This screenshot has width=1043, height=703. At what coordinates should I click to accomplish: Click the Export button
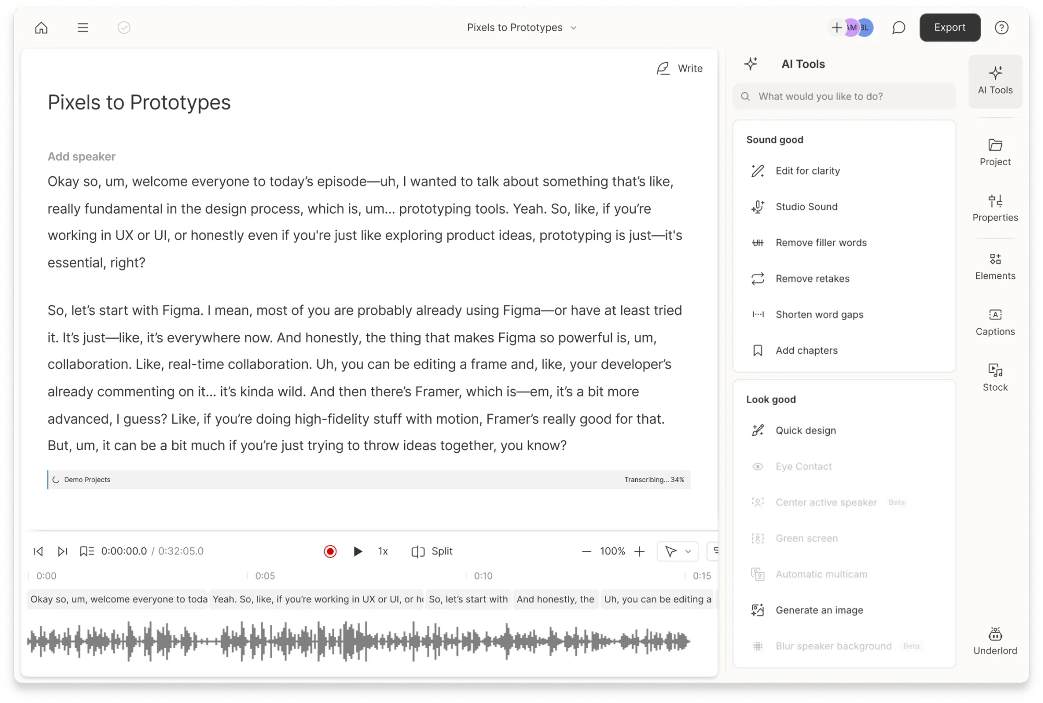950,28
